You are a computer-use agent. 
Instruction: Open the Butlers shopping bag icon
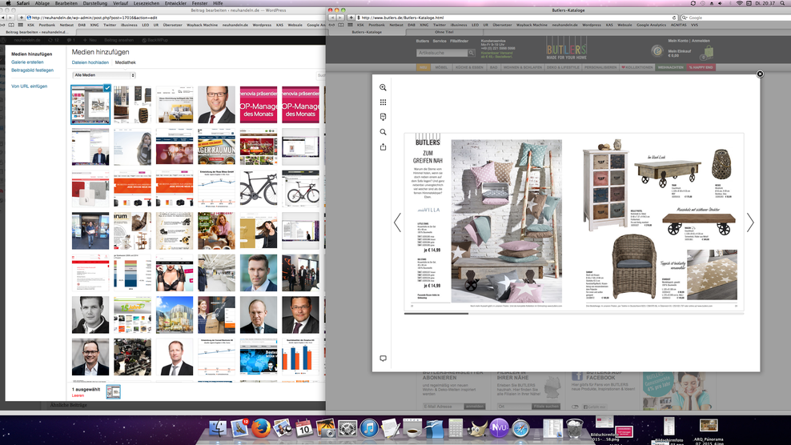(709, 51)
